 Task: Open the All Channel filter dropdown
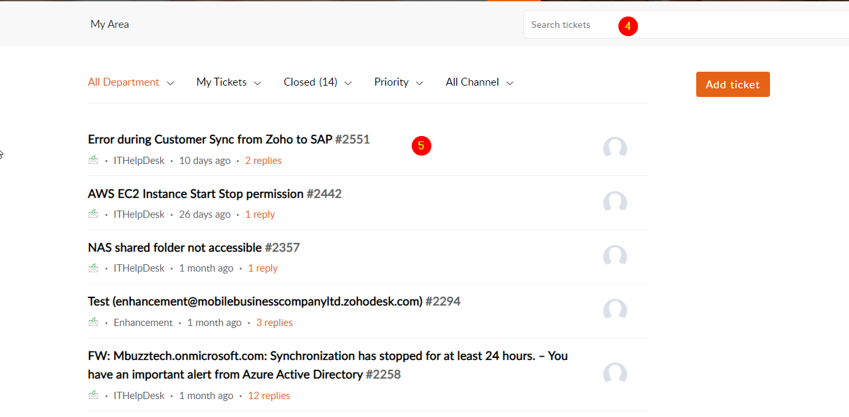[x=480, y=82]
